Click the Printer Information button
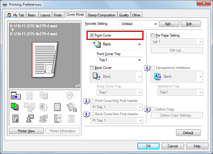 63,131
